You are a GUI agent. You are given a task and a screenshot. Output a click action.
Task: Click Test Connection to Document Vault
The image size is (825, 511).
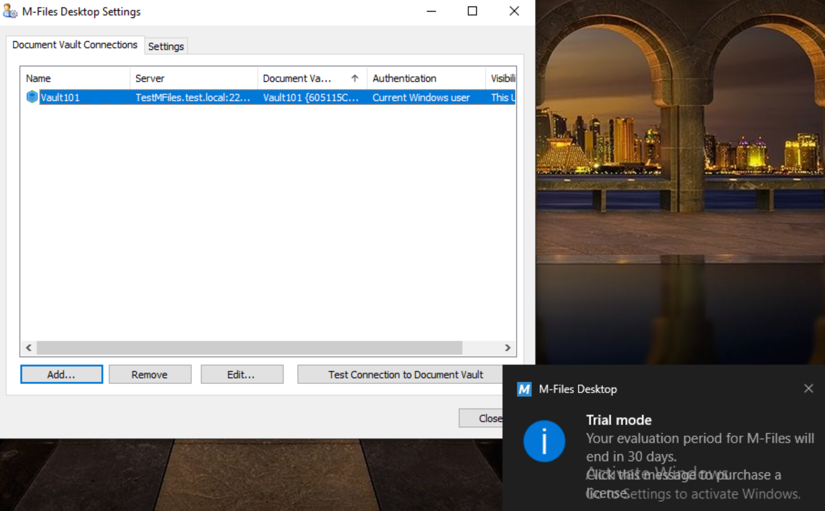point(400,374)
